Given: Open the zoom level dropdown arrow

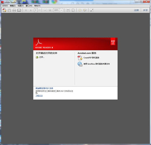Looking at the screenshot, I should coord(62,10).
